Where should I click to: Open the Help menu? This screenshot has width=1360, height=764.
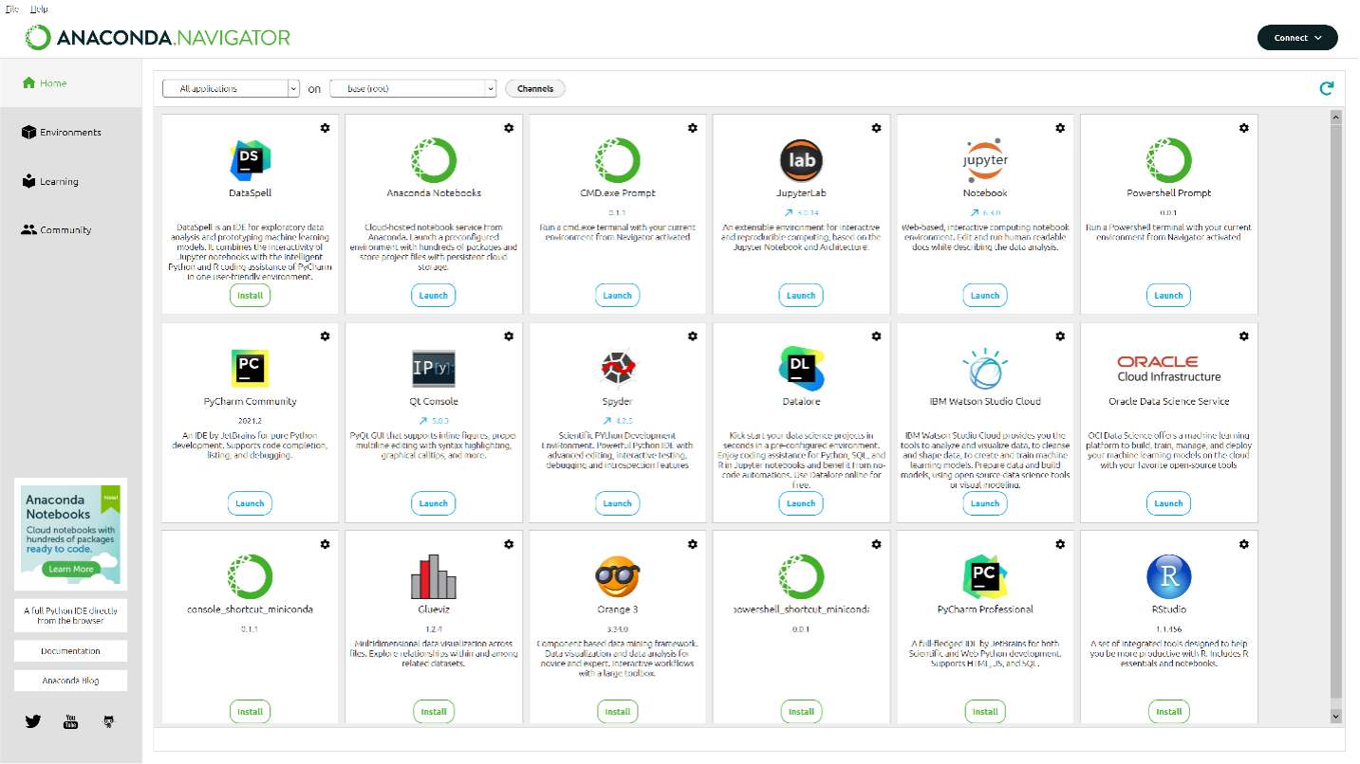[x=39, y=9]
